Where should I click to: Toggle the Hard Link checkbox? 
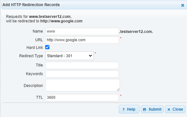pyautogui.click(x=47, y=47)
